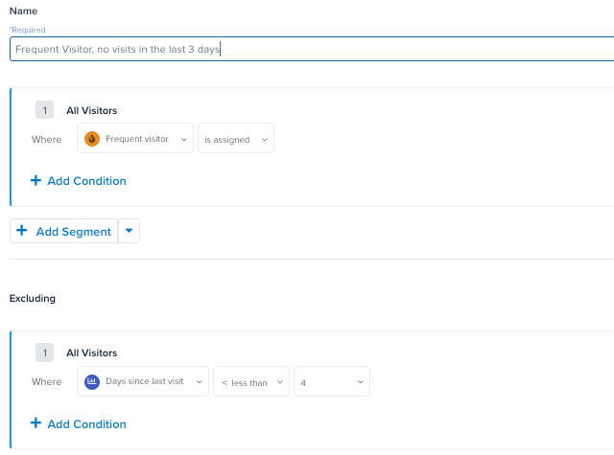Click the blue Days since last visit icon

[92, 382]
